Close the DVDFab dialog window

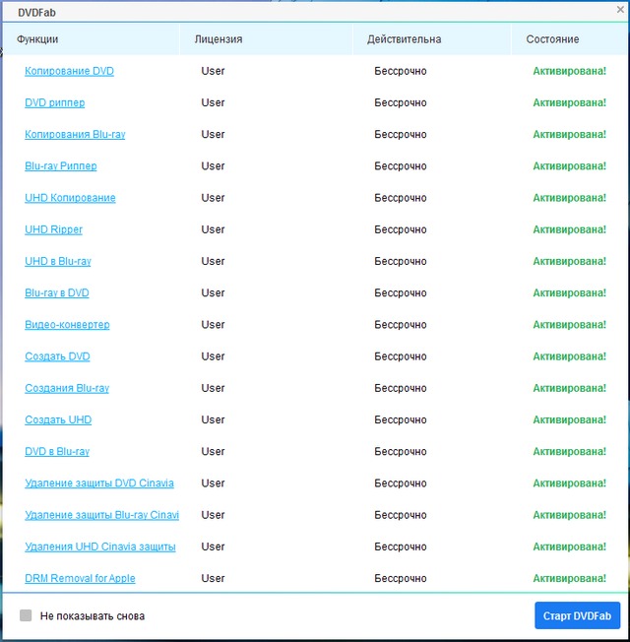(x=620, y=11)
